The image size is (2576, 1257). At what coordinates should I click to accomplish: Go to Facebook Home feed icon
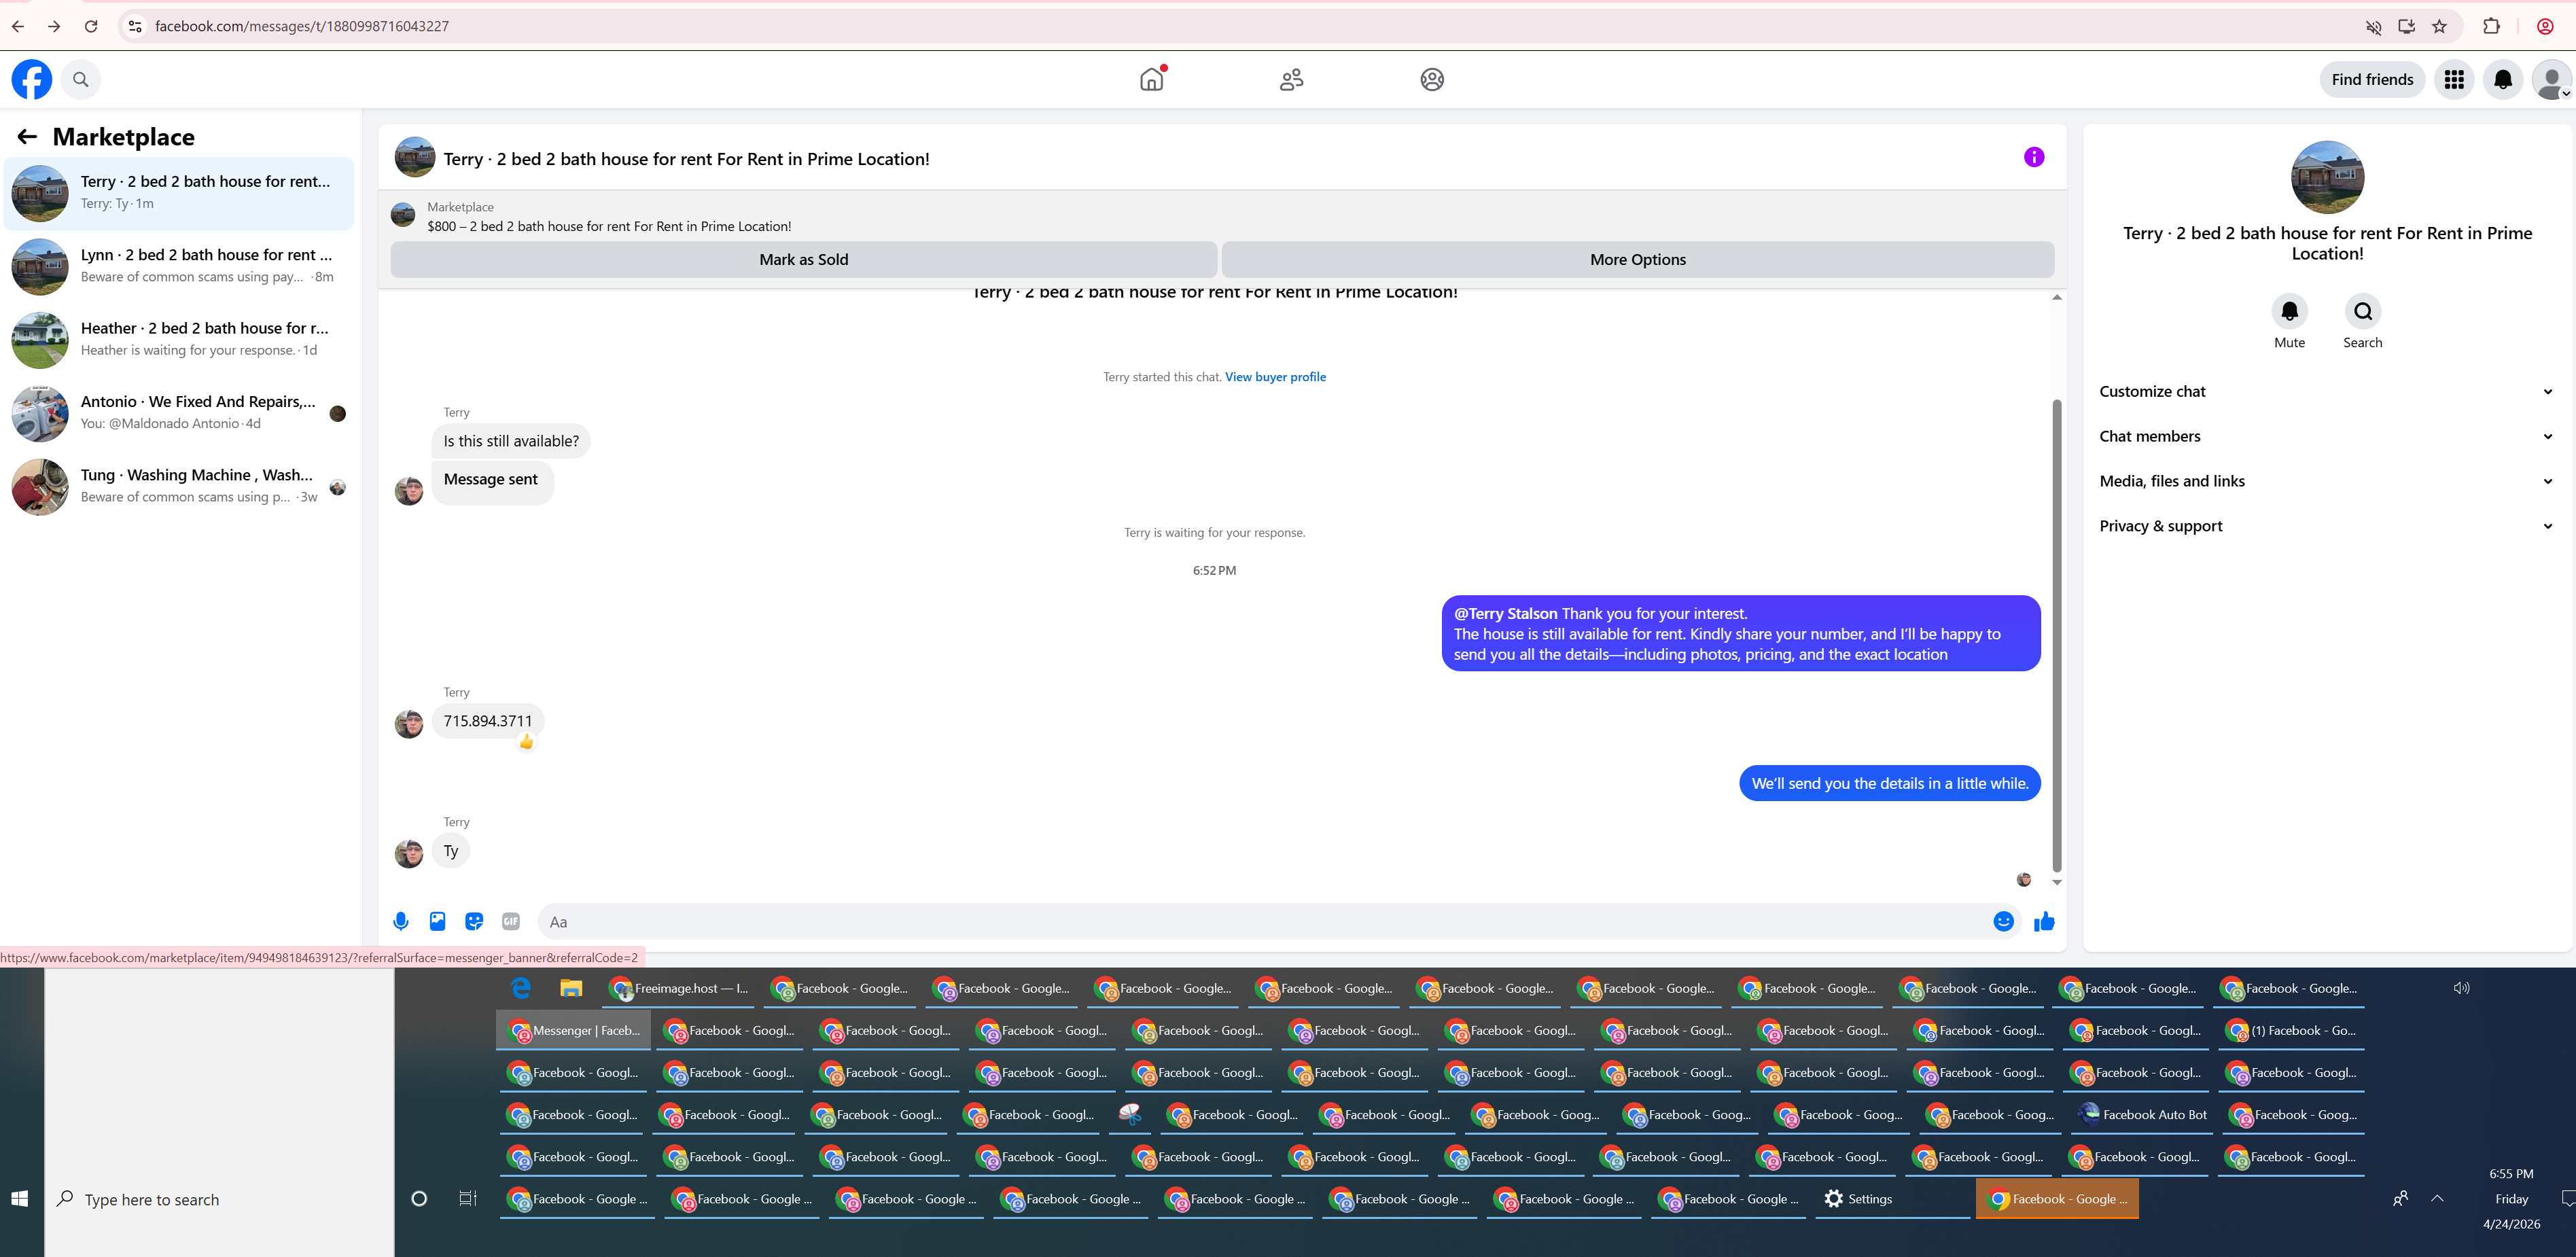click(x=1152, y=79)
